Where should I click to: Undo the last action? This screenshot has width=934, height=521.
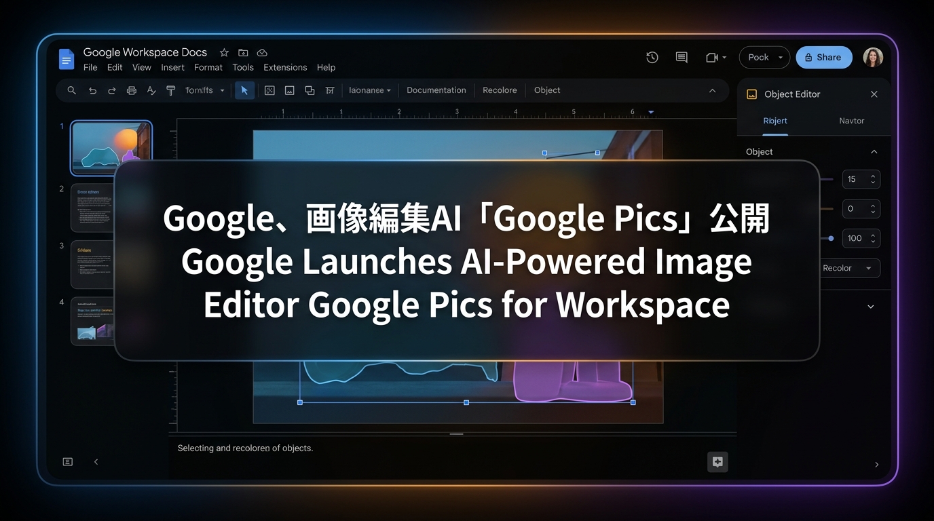(92, 90)
